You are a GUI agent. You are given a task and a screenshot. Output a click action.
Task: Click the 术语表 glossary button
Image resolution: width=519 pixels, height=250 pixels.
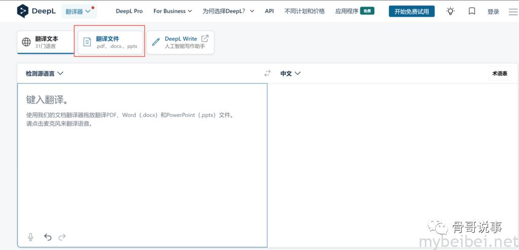pyautogui.click(x=499, y=73)
